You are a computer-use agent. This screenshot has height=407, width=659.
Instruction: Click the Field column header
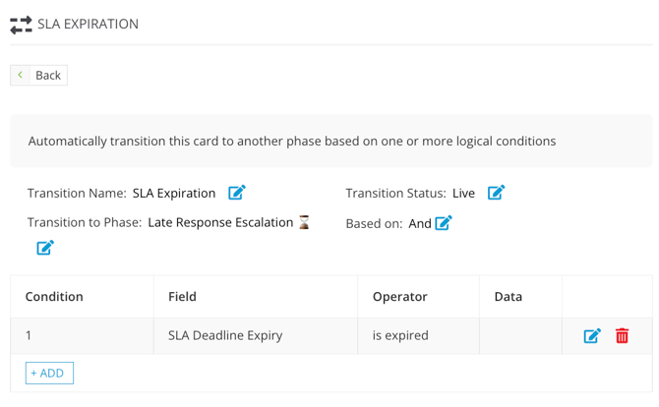(x=182, y=297)
